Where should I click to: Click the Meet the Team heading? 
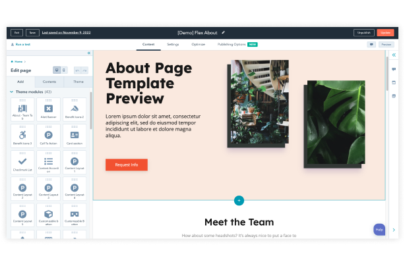[239, 222]
